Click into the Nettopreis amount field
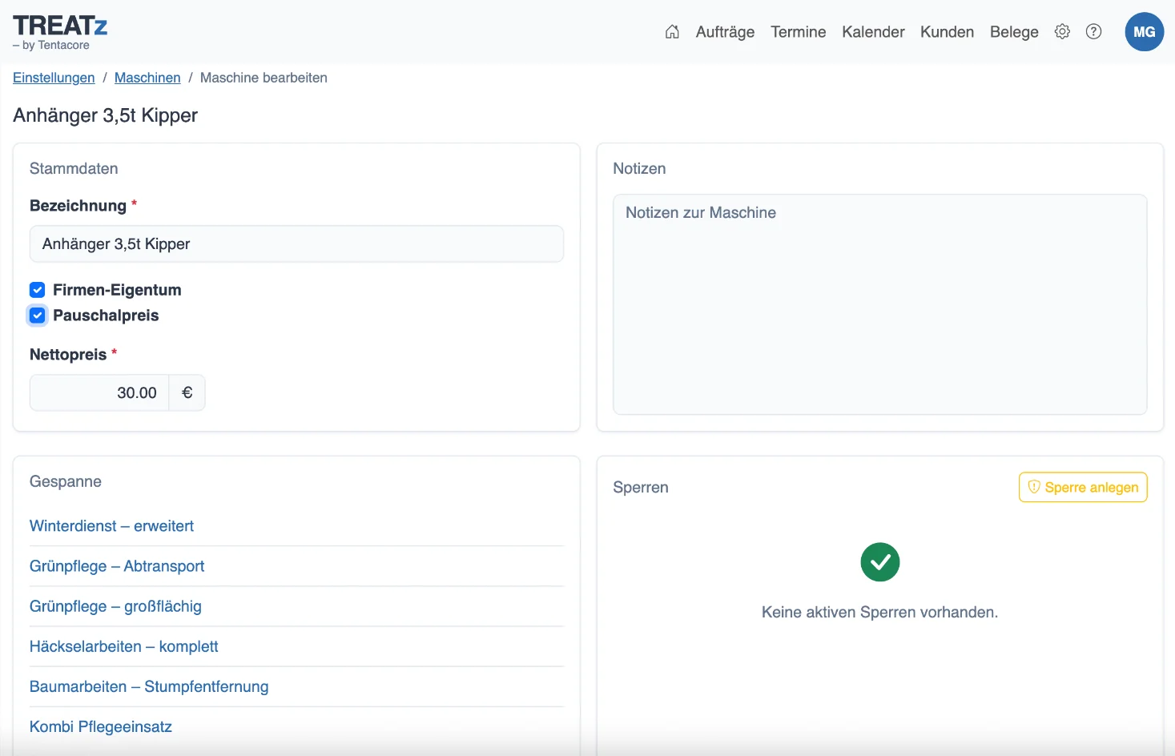This screenshot has width=1175, height=756. pos(99,392)
